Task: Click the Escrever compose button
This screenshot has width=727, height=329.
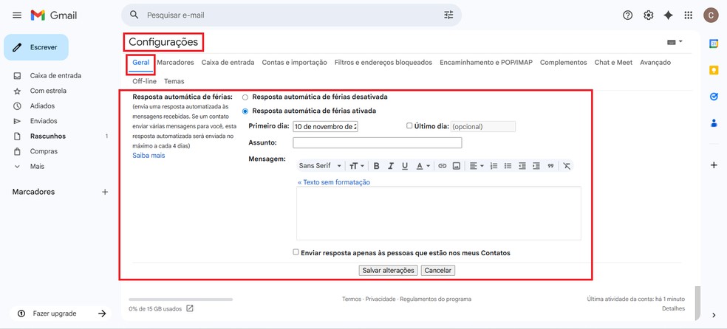Action: (36, 47)
